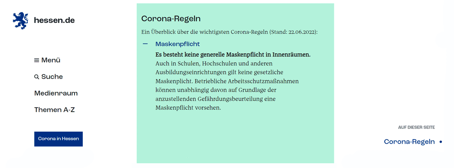
Task: Collapse Maskenpflicht using the minus icon
Action: [146, 44]
